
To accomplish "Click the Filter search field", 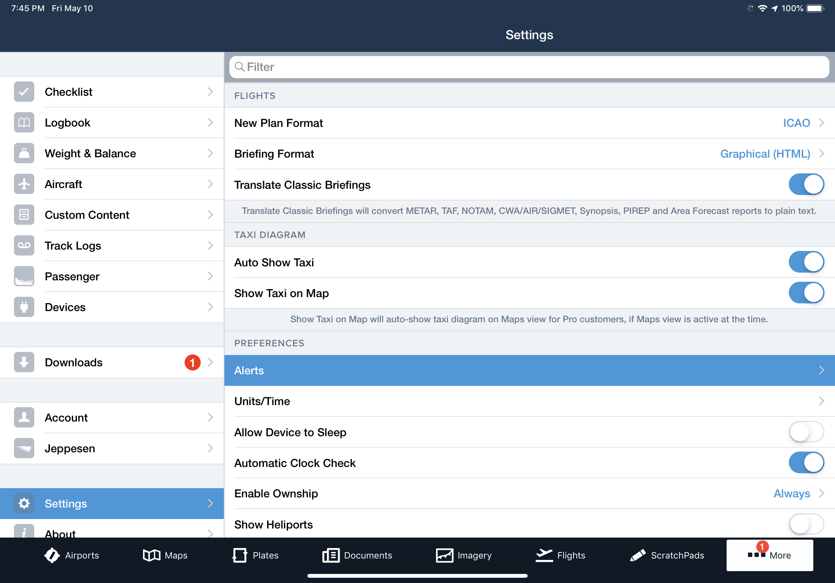I will pos(529,67).
